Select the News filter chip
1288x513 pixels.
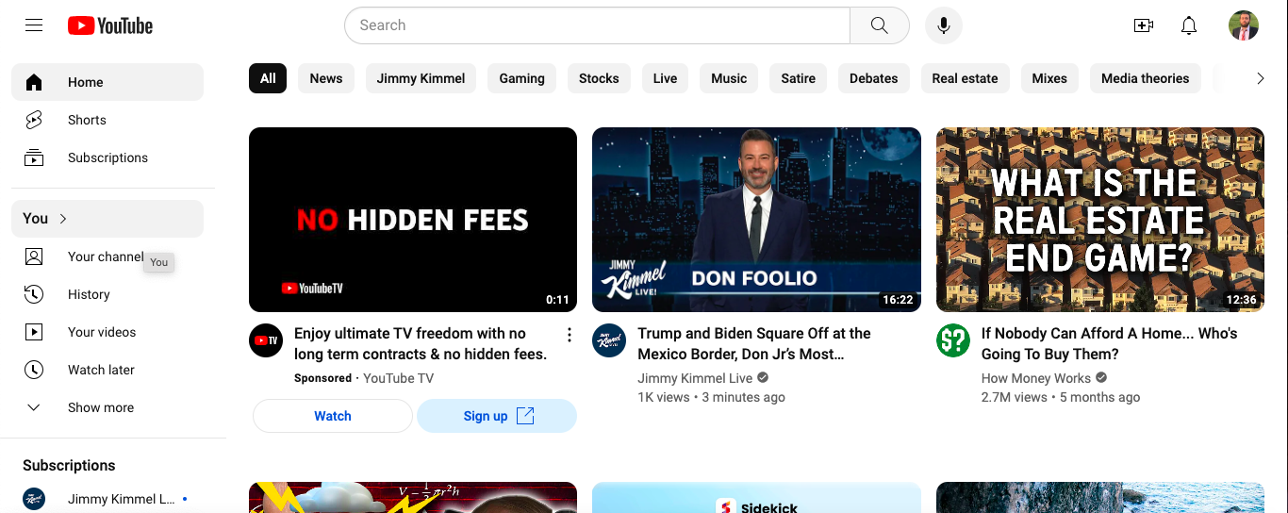(x=326, y=78)
